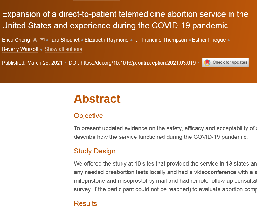Viewport: 257px width, 212px height.
Task: Click the Results section heading
Action: tap(85, 204)
